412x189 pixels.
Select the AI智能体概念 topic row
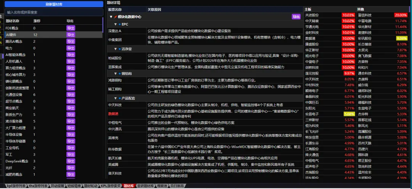54,54
